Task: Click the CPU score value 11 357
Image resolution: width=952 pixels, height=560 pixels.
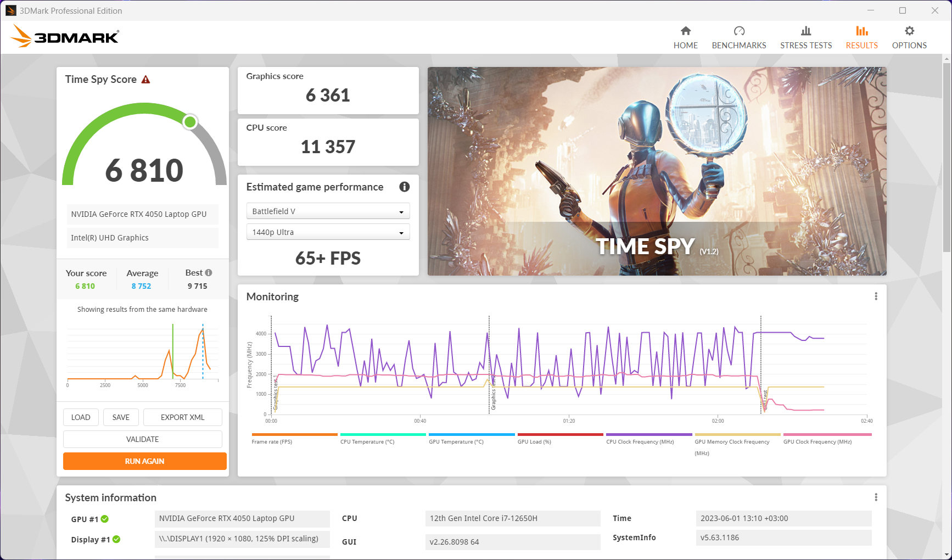Action: click(x=328, y=147)
